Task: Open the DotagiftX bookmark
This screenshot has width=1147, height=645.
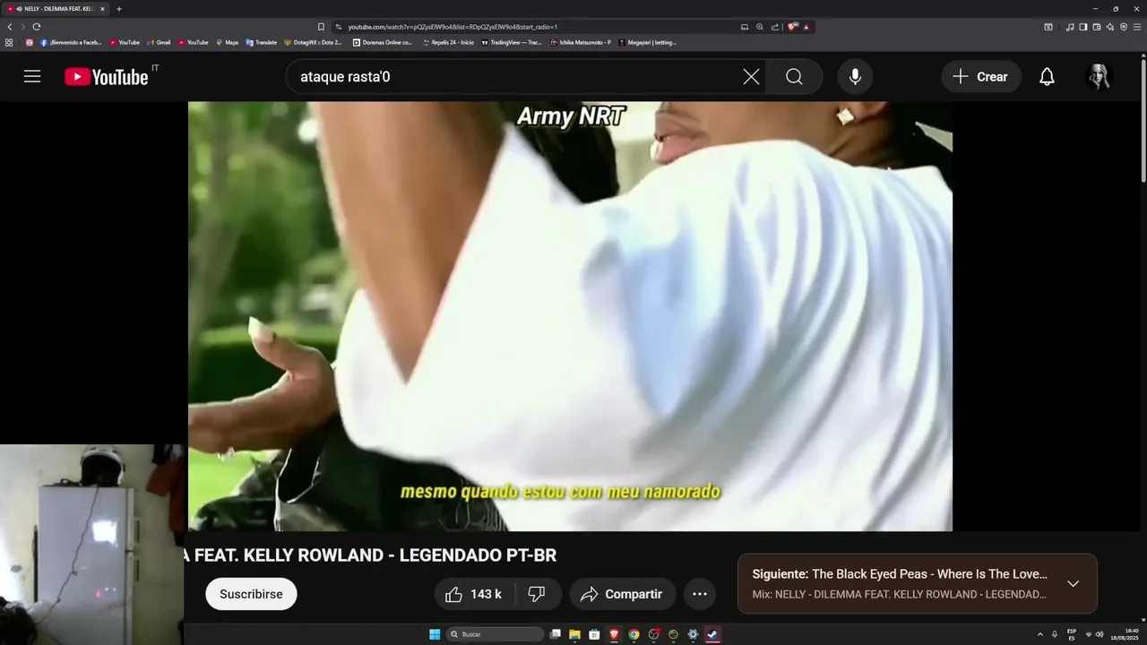Action: tap(313, 42)
